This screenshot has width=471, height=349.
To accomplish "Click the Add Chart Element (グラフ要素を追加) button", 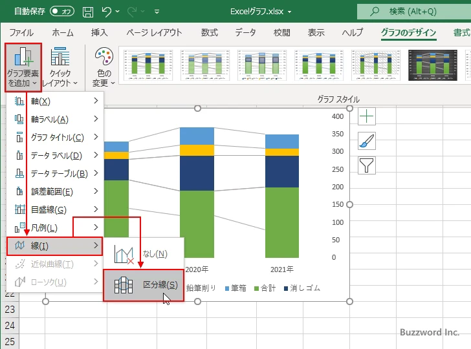I will (x=23, y=67).
